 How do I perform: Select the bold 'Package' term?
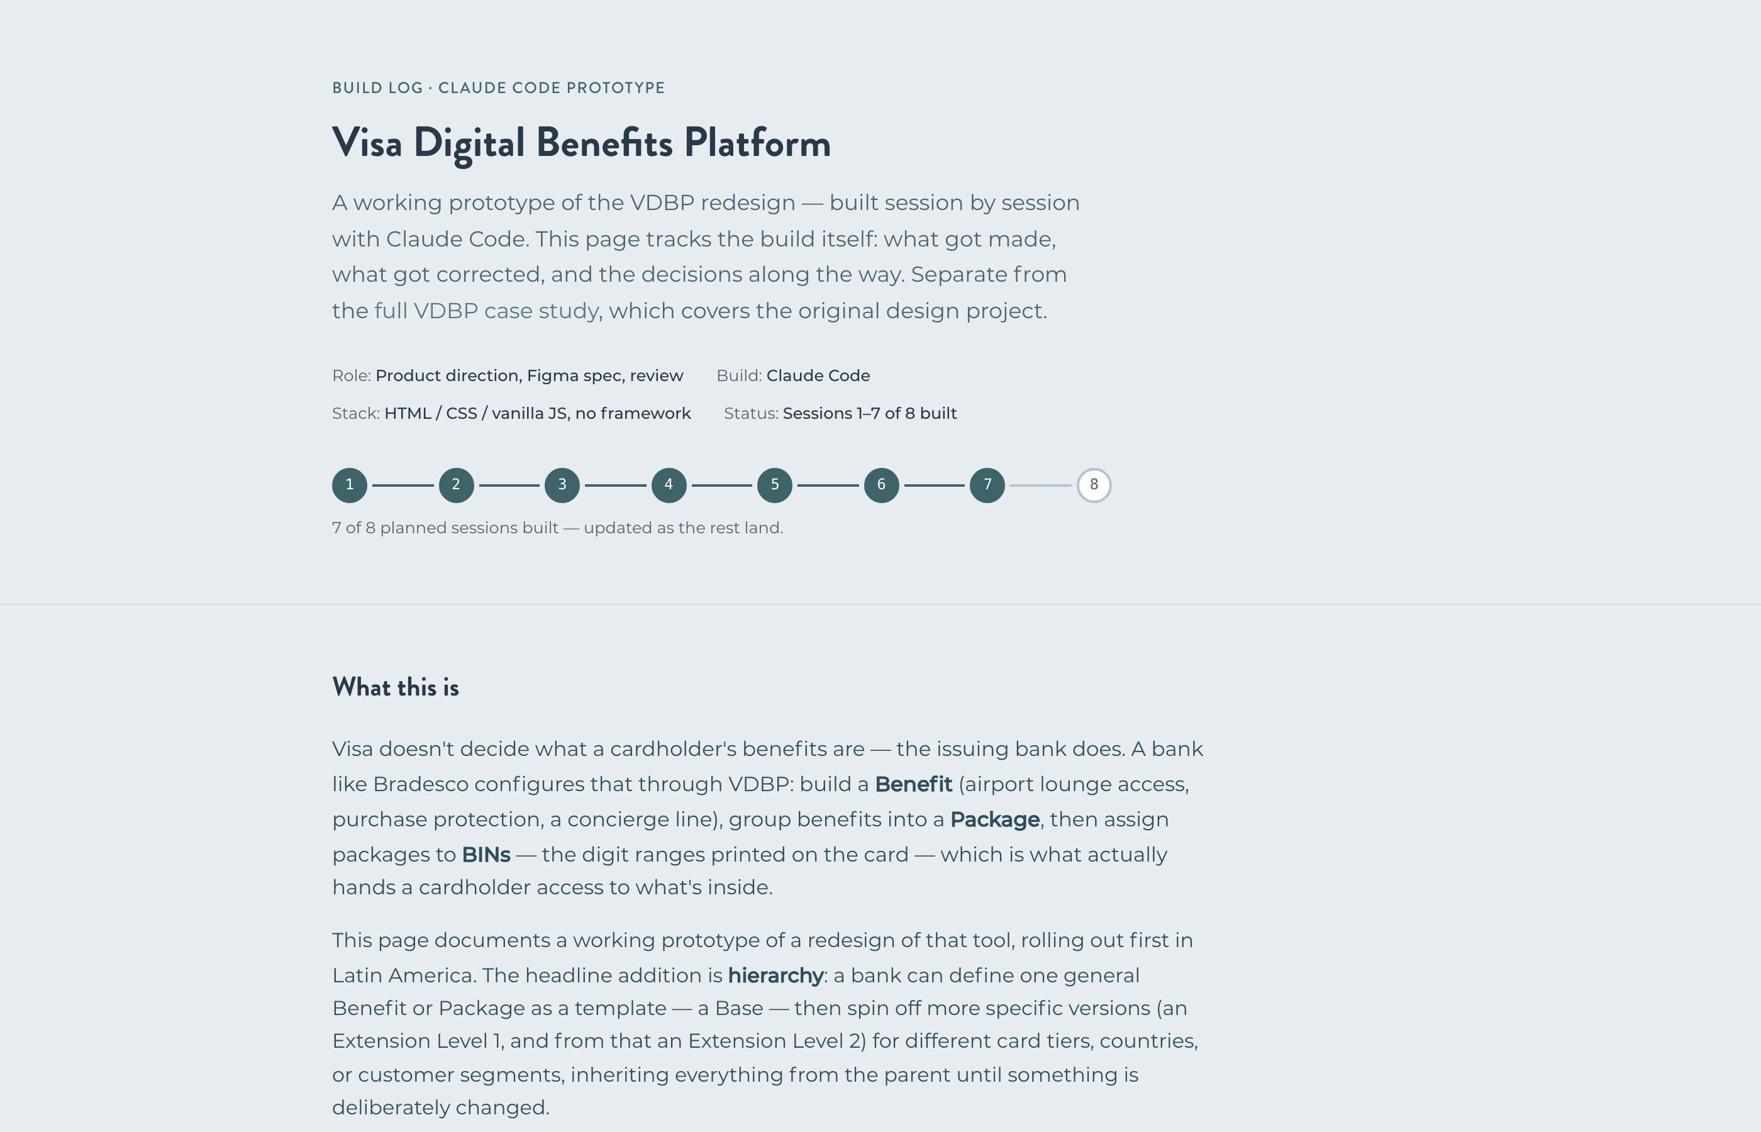[994, 819]
